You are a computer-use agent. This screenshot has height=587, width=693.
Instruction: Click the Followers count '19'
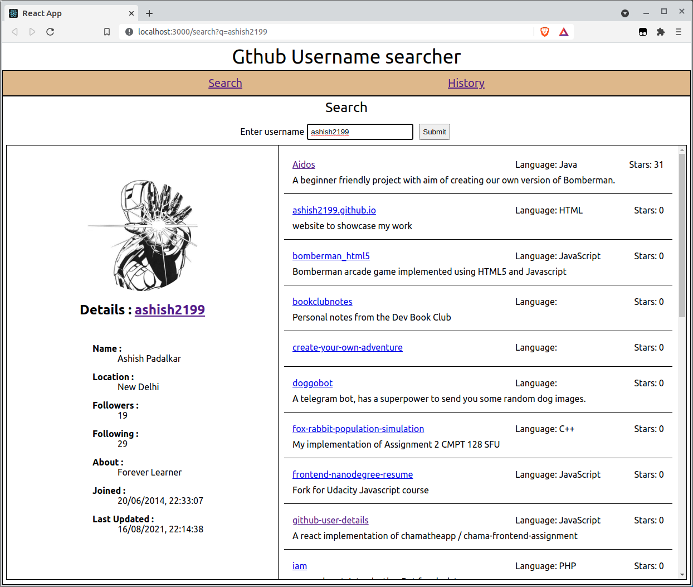pos(123,415)
